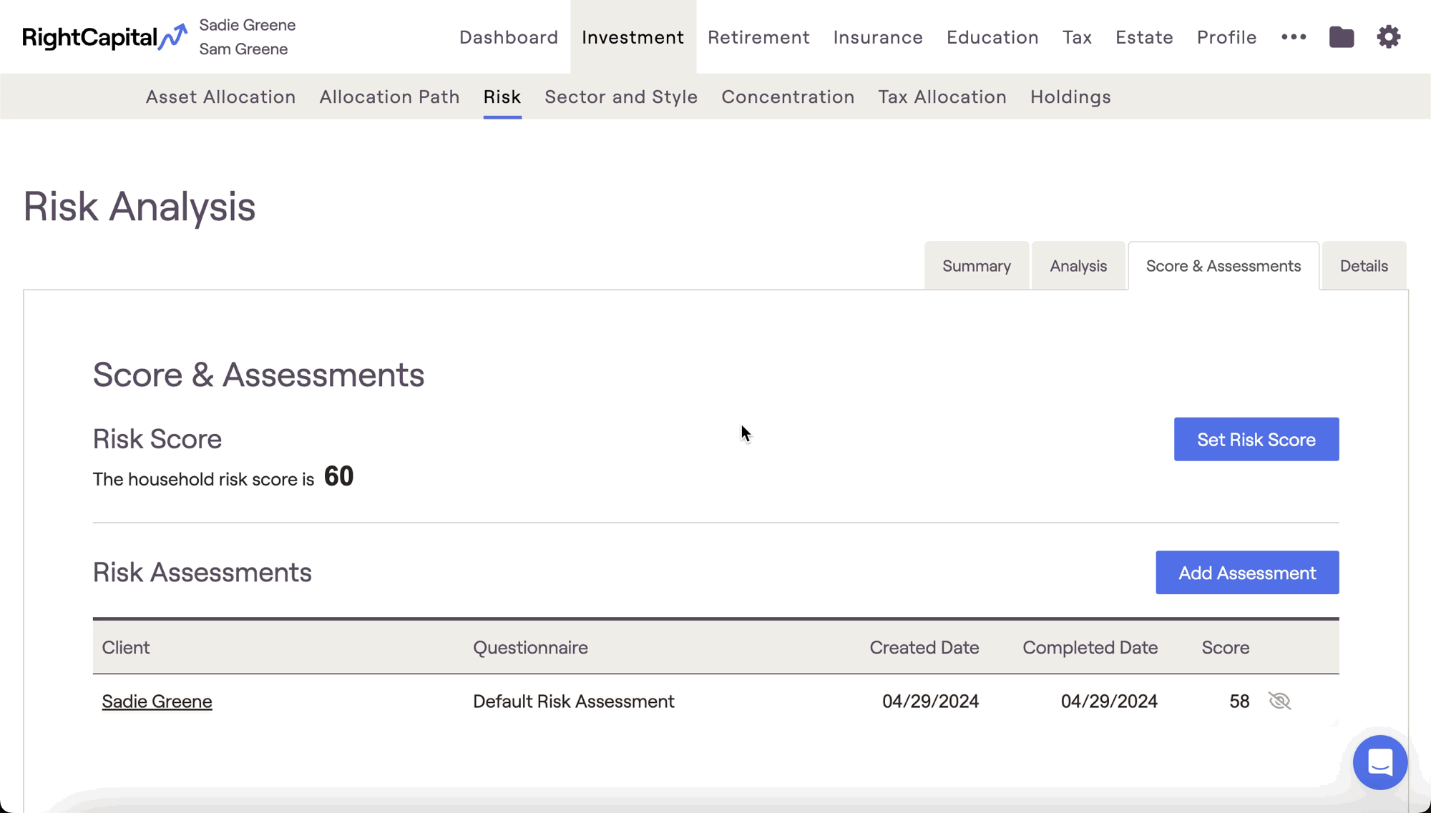The height and width of the screenshot is (813, 1431).
Task: Go to Holdings subpage
Action: coord(1070,97)
